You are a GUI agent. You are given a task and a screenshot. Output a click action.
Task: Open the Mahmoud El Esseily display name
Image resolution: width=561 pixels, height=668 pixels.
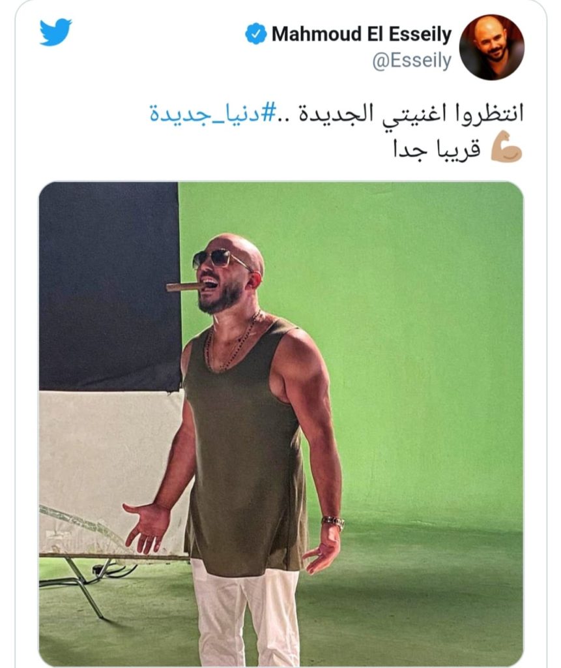tap(362, 34)
